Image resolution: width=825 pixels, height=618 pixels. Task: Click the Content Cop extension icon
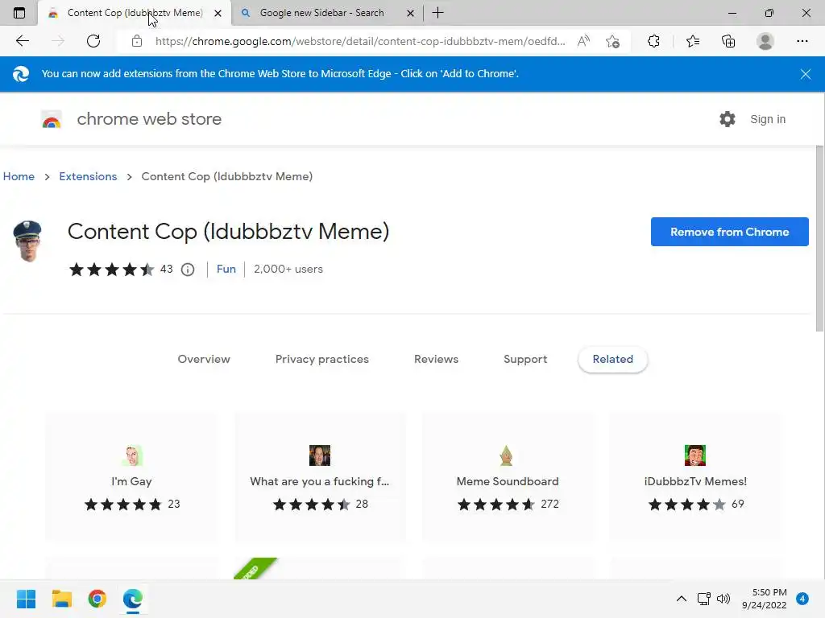click(27, 241)
